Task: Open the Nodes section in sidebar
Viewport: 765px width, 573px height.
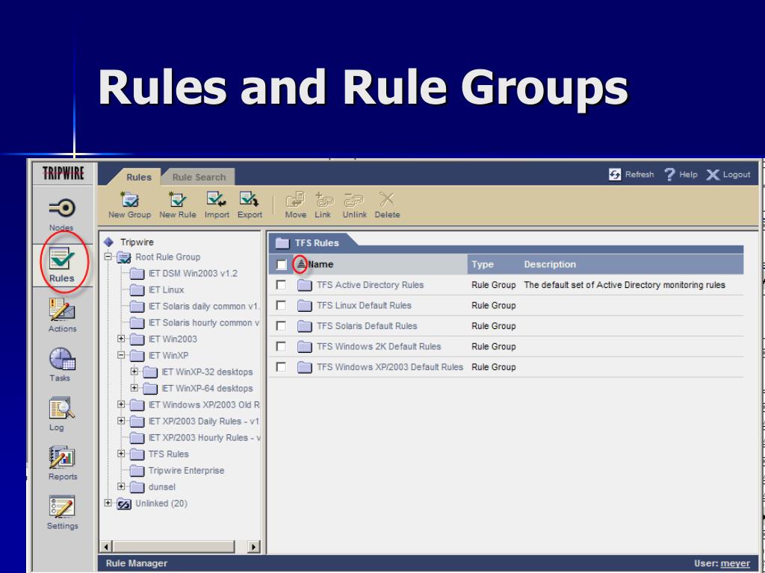Action: point(61,214)
